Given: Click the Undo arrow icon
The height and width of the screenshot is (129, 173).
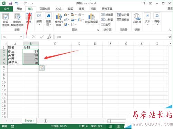Looking at the screenshot, I should click(x=17, y=3).
